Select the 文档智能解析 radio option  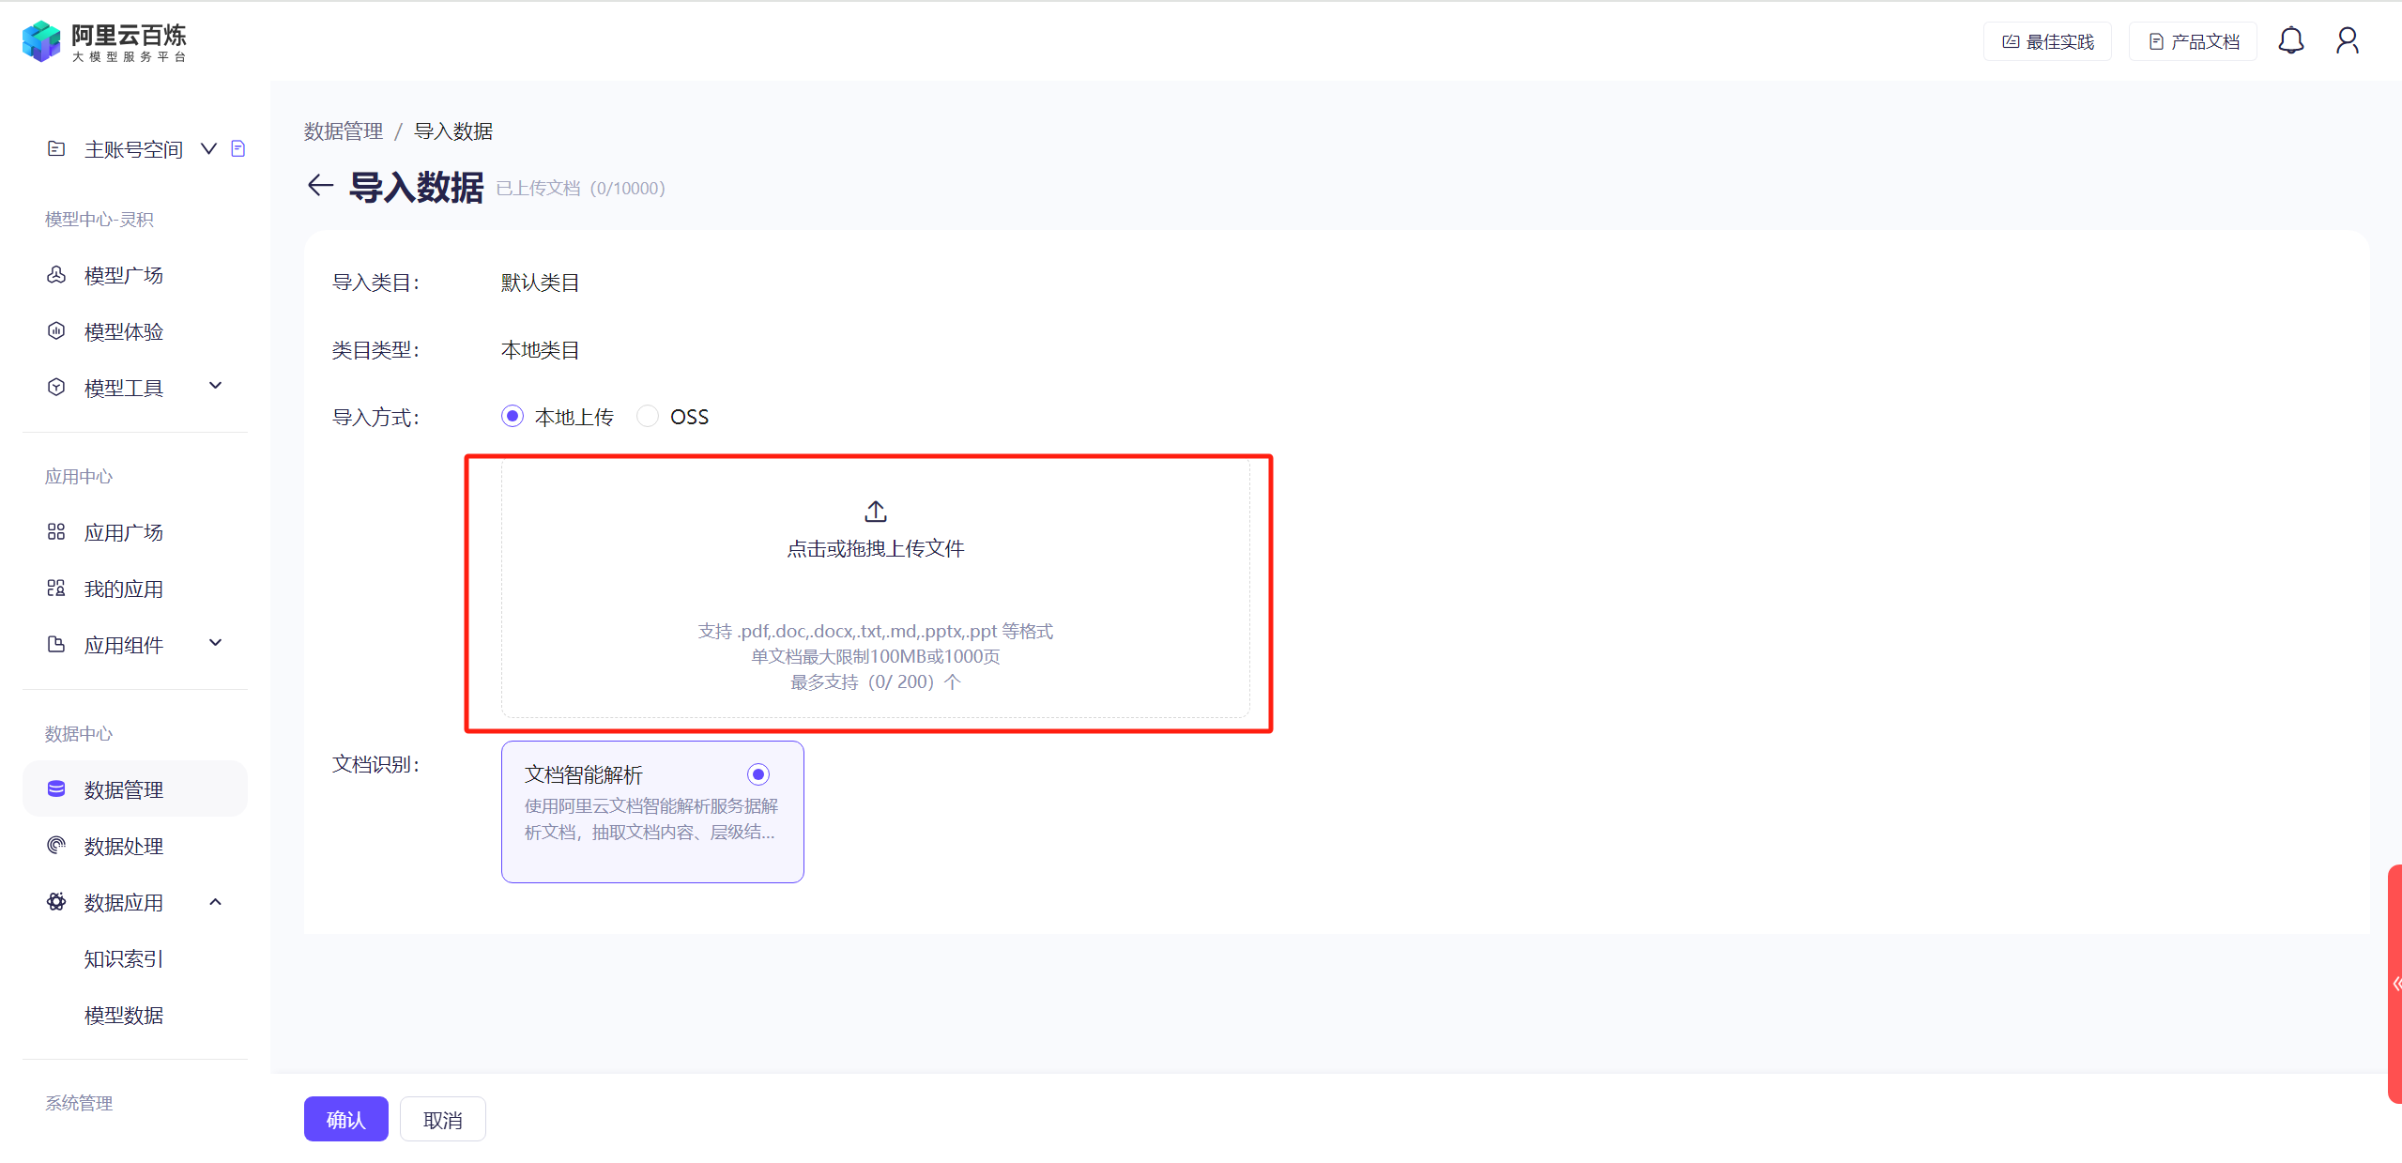click(757, 774)
